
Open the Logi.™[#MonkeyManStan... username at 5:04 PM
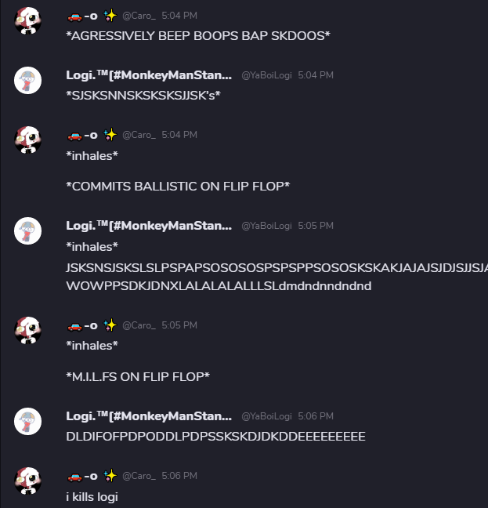[x=149, y=75]
